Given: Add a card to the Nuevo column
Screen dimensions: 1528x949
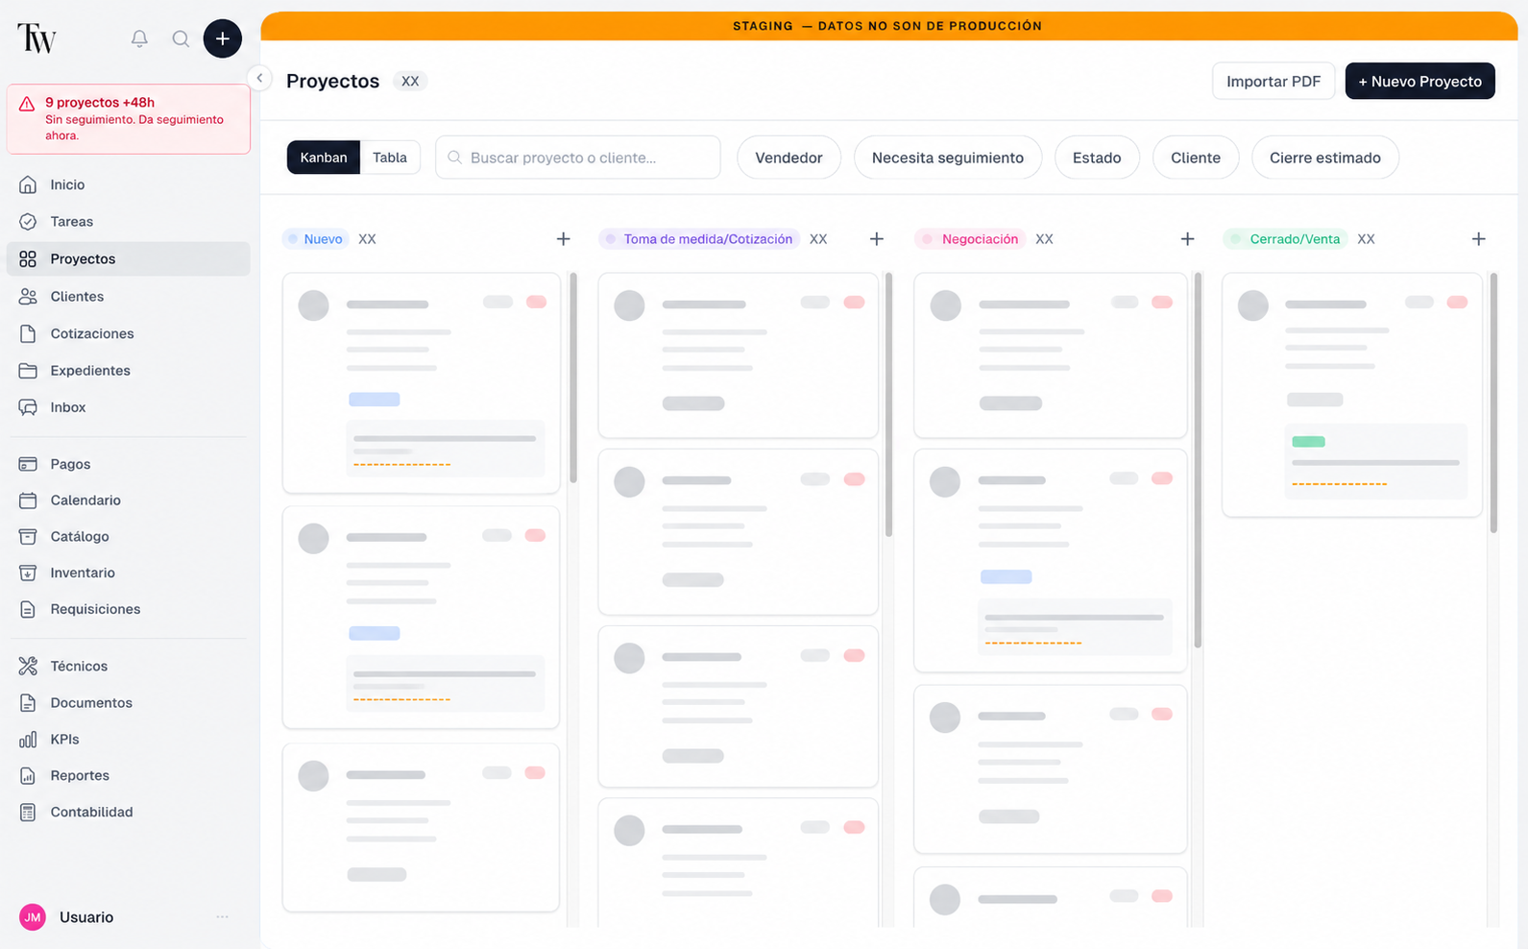Looking at the screenshot, I should pyautogui.click(x=564, y=239).
